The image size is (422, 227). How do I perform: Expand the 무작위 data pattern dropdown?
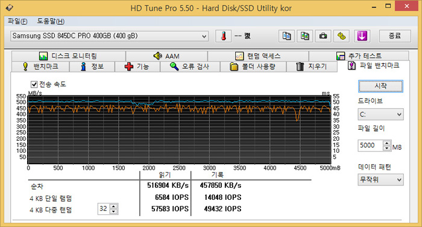pyautogui.click(x=380, y=179)
